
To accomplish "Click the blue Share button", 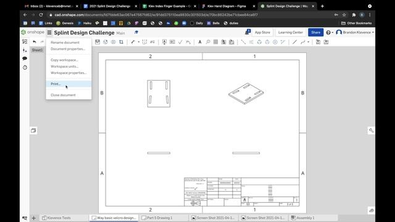I will click(x=315, y=33).
